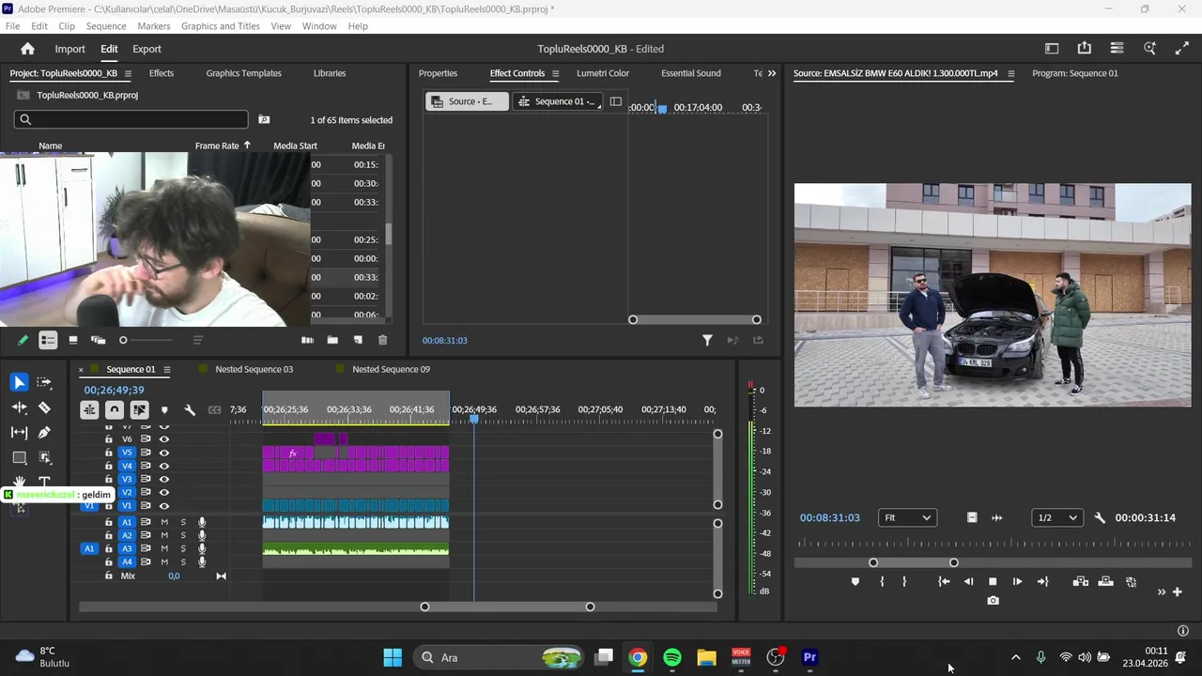Image resolution: width=1202 pixels, height=676 pixels.
Task: Open the Markers menu
Action: tap(154, 26)
